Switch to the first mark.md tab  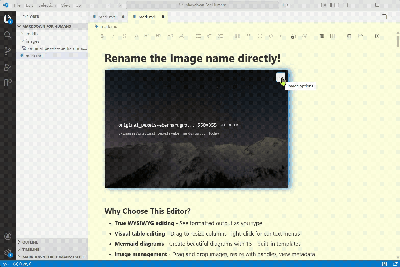pos(107,17)
